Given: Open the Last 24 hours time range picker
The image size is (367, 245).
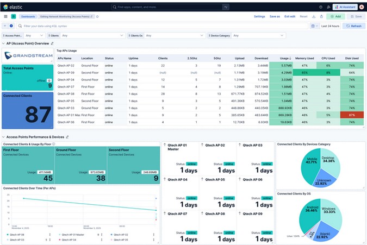Looking at the screenshot, I should tap(330, 26).
